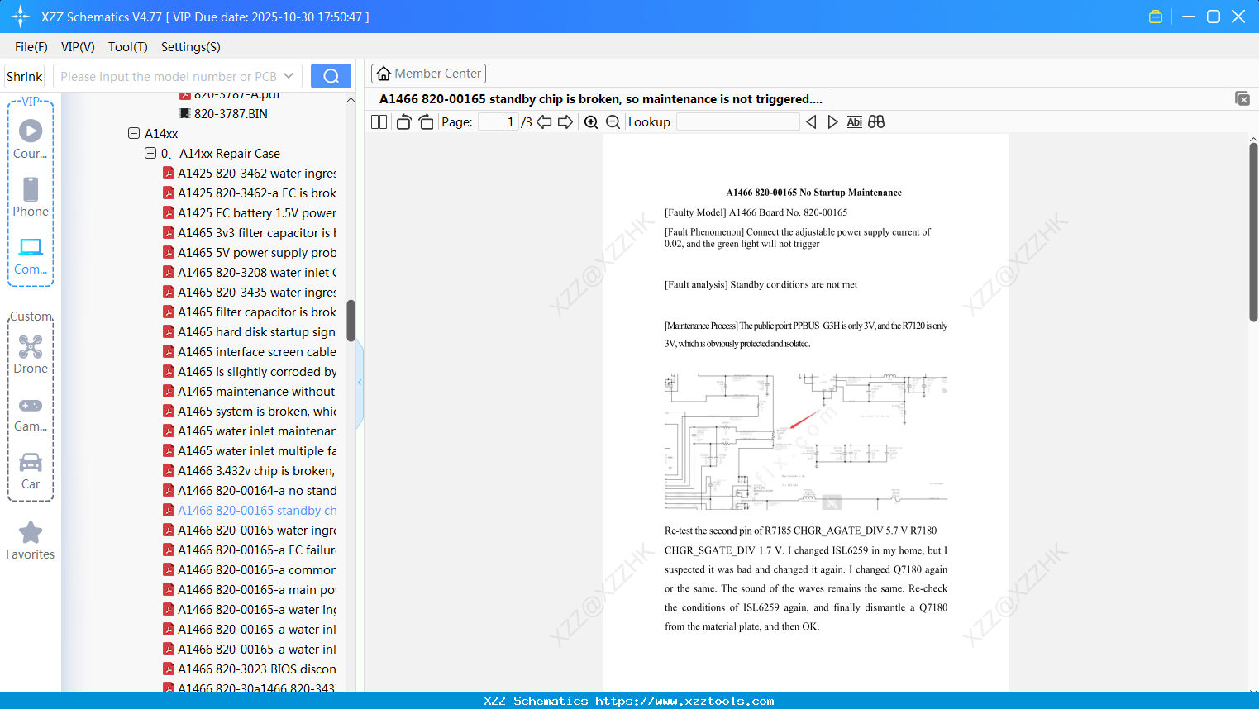Click the binoculars search icon
This screenshot has width=1259, height=709.
click(x=876, y=122)
